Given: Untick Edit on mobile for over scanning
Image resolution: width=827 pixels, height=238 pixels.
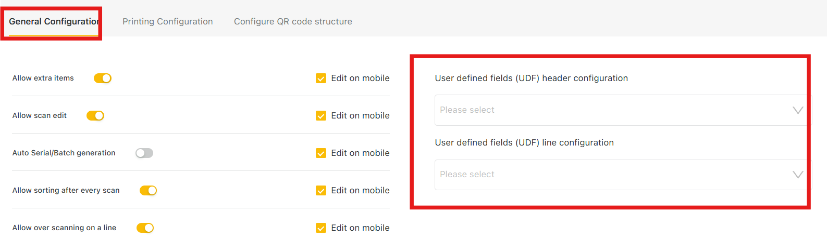Looking at the screenshot, I should pyautogui.click(x=321, y=228).
